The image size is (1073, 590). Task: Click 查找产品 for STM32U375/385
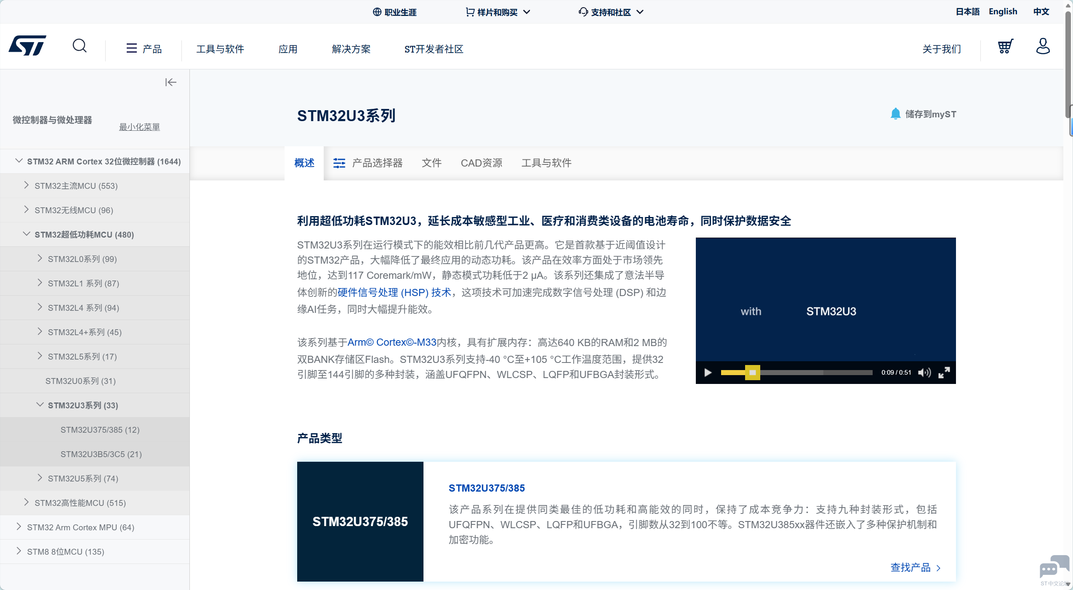click(915, 568)
